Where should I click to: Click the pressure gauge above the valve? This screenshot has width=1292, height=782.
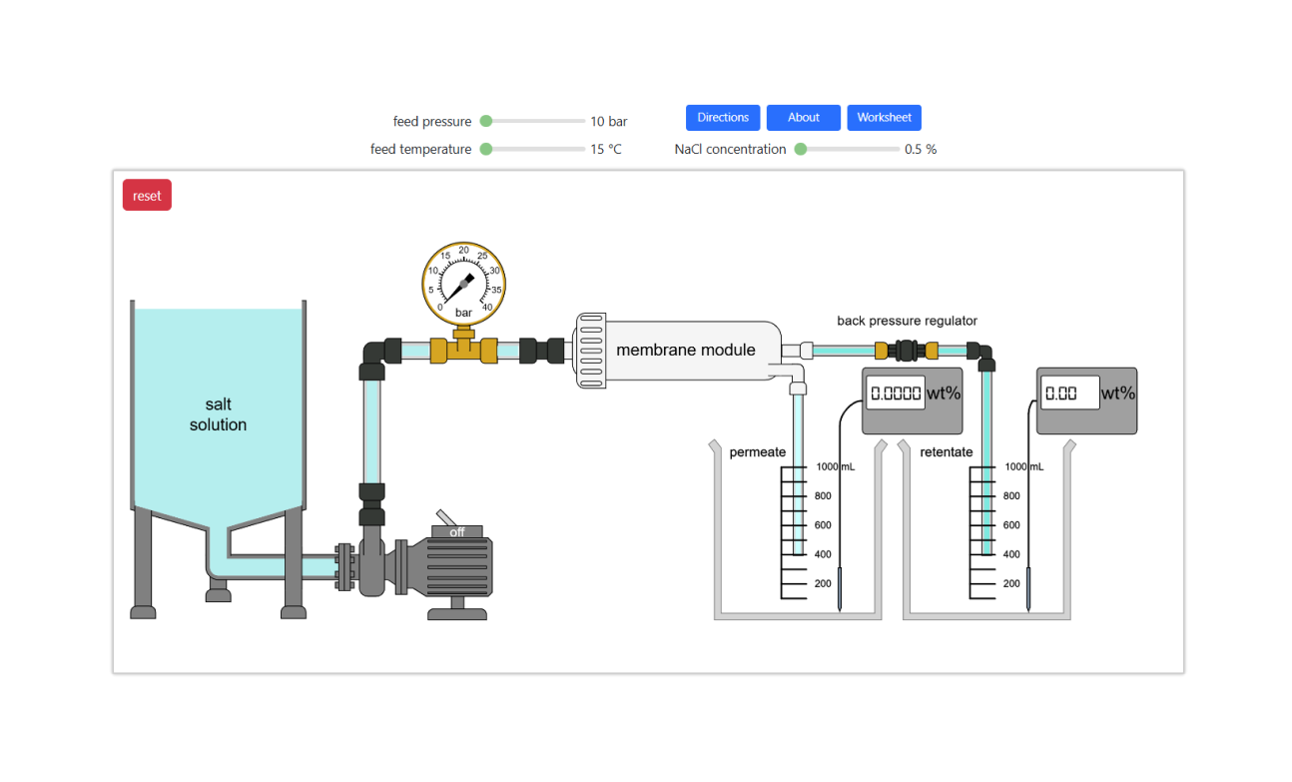click(x=463, y=284)
